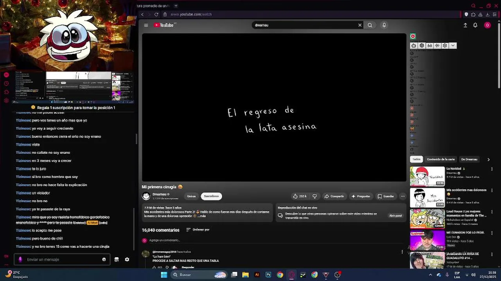The image size is (501, 281).
Task: Click the Guardar button
Action: coord(386,196)
